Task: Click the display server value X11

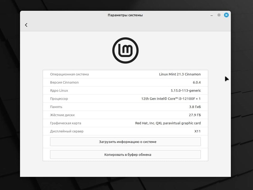Action: (197, 131)
